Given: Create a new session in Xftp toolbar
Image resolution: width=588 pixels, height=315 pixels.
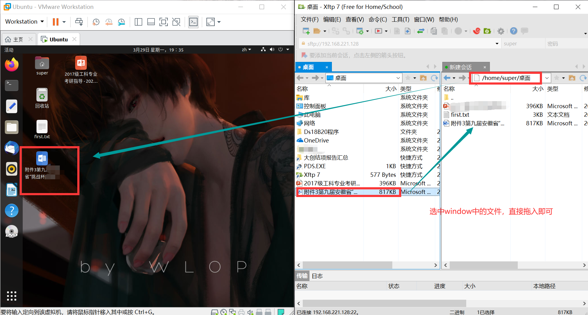Looking at the screenshot, I should pos(306,31).
